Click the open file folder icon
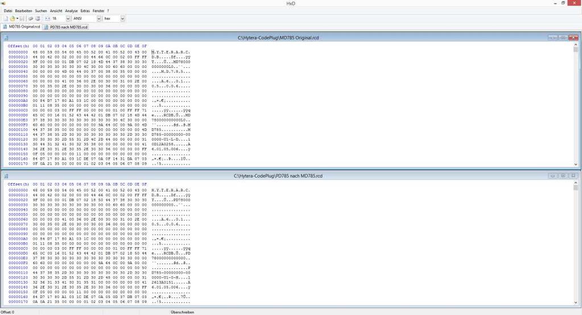Image resolution: width=582 pixels, height=315 pixels. click(x=13, y=18)
